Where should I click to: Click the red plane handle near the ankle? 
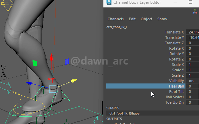[51, 79]
